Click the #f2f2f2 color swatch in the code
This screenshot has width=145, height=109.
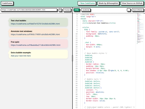click(99, 34)
